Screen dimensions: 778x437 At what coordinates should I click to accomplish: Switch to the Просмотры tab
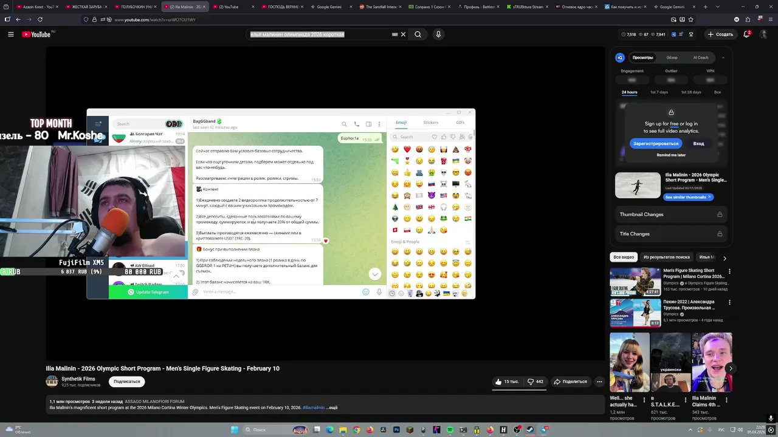point(642,58)
